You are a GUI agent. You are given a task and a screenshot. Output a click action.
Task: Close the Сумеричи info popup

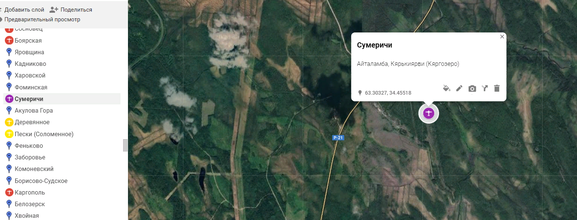502,37
